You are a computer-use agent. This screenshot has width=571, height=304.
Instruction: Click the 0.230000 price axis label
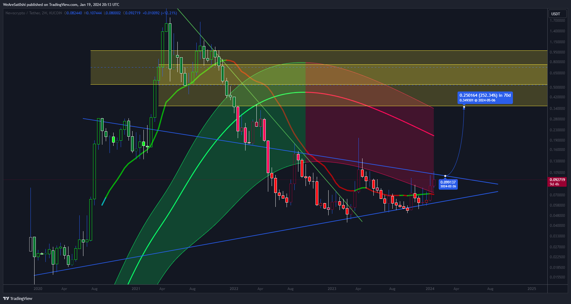point(557,130)
